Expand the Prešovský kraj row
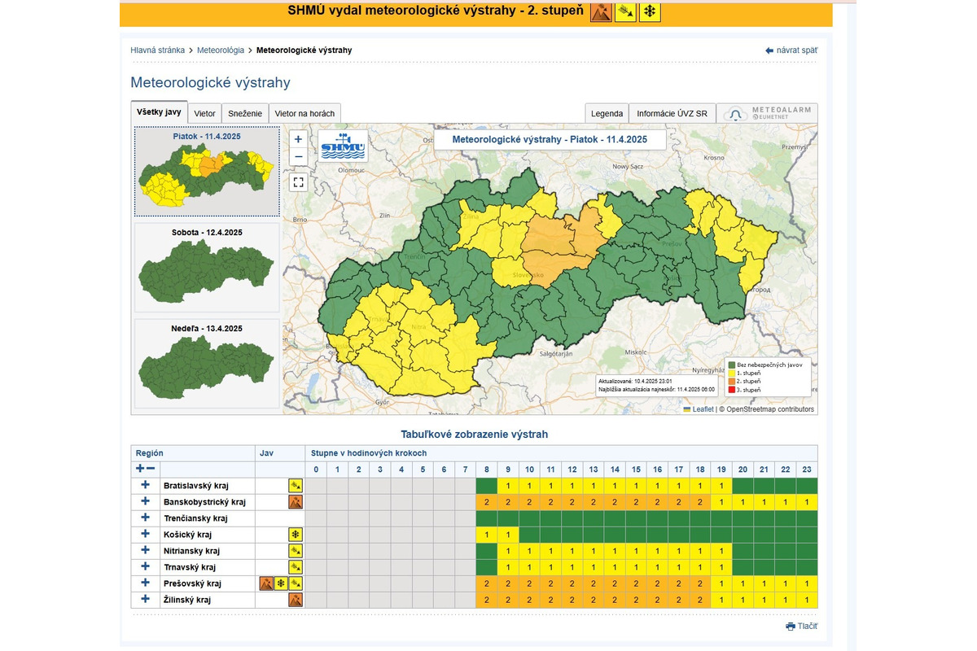977x651 pixels. pyautogui.click(x=146, y=583)
